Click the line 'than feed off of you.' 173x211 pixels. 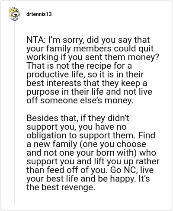67,170
